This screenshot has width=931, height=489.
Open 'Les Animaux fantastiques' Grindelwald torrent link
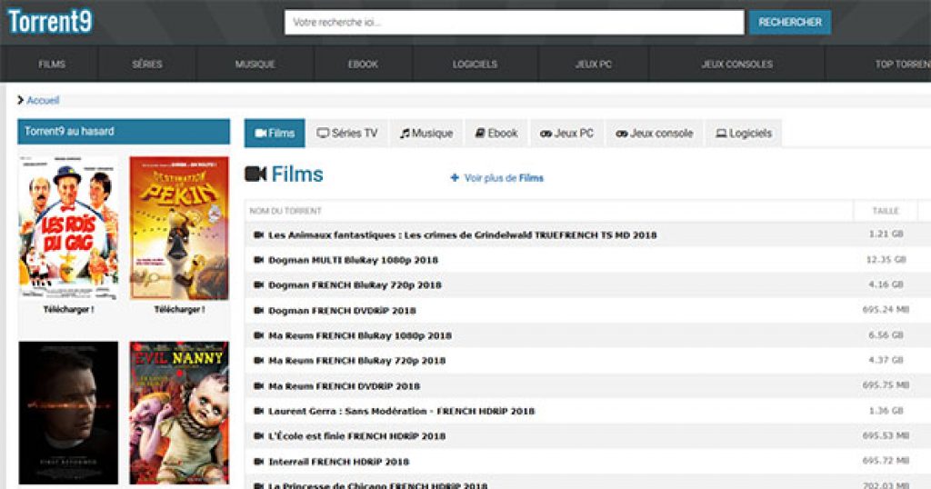[x=463, y=235]
